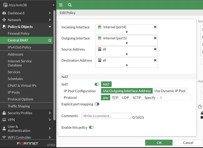Image resolution: width=203 pixels, height=148 pixels.
Task: Remove 'all' from Destination Address
Action: tap(155, 60)
